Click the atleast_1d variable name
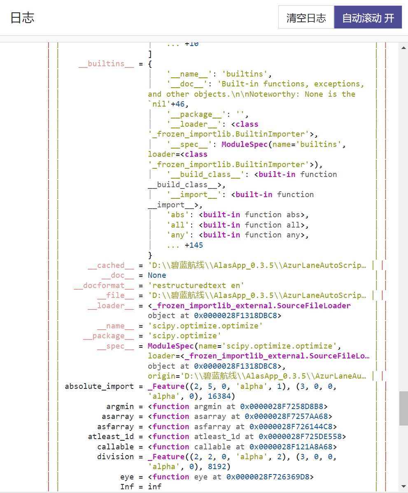This screenshot has width=408, height=493. (x=111, y=437)
